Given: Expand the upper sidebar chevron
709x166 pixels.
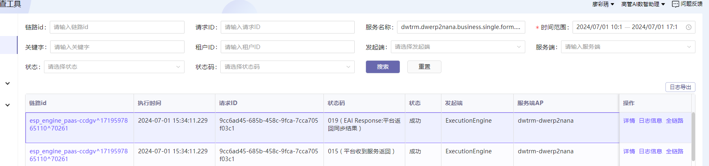Looking at the screenshot, I should [x=7, y=83].
